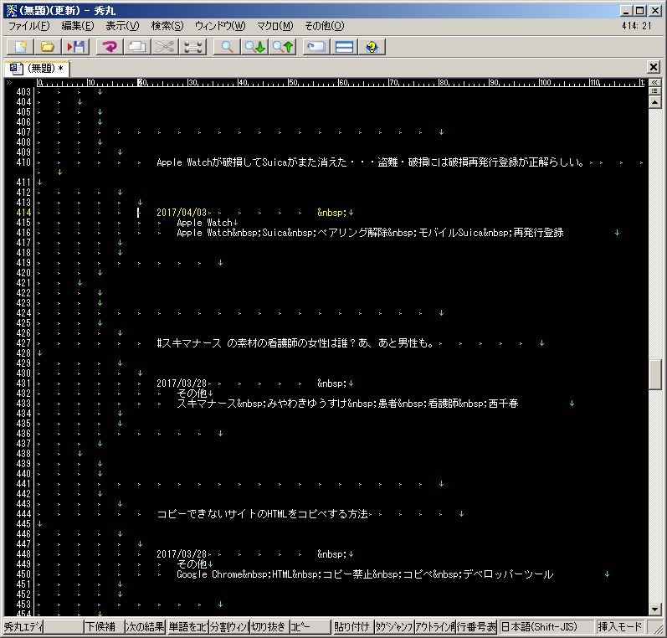Click the split window toolbar icon

(x=343, y=47)
